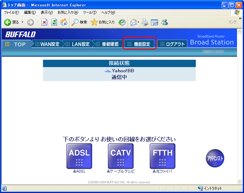
Task: Open Favorites (お気に入り) star toolbar button
Action: [x=102, y=22]
